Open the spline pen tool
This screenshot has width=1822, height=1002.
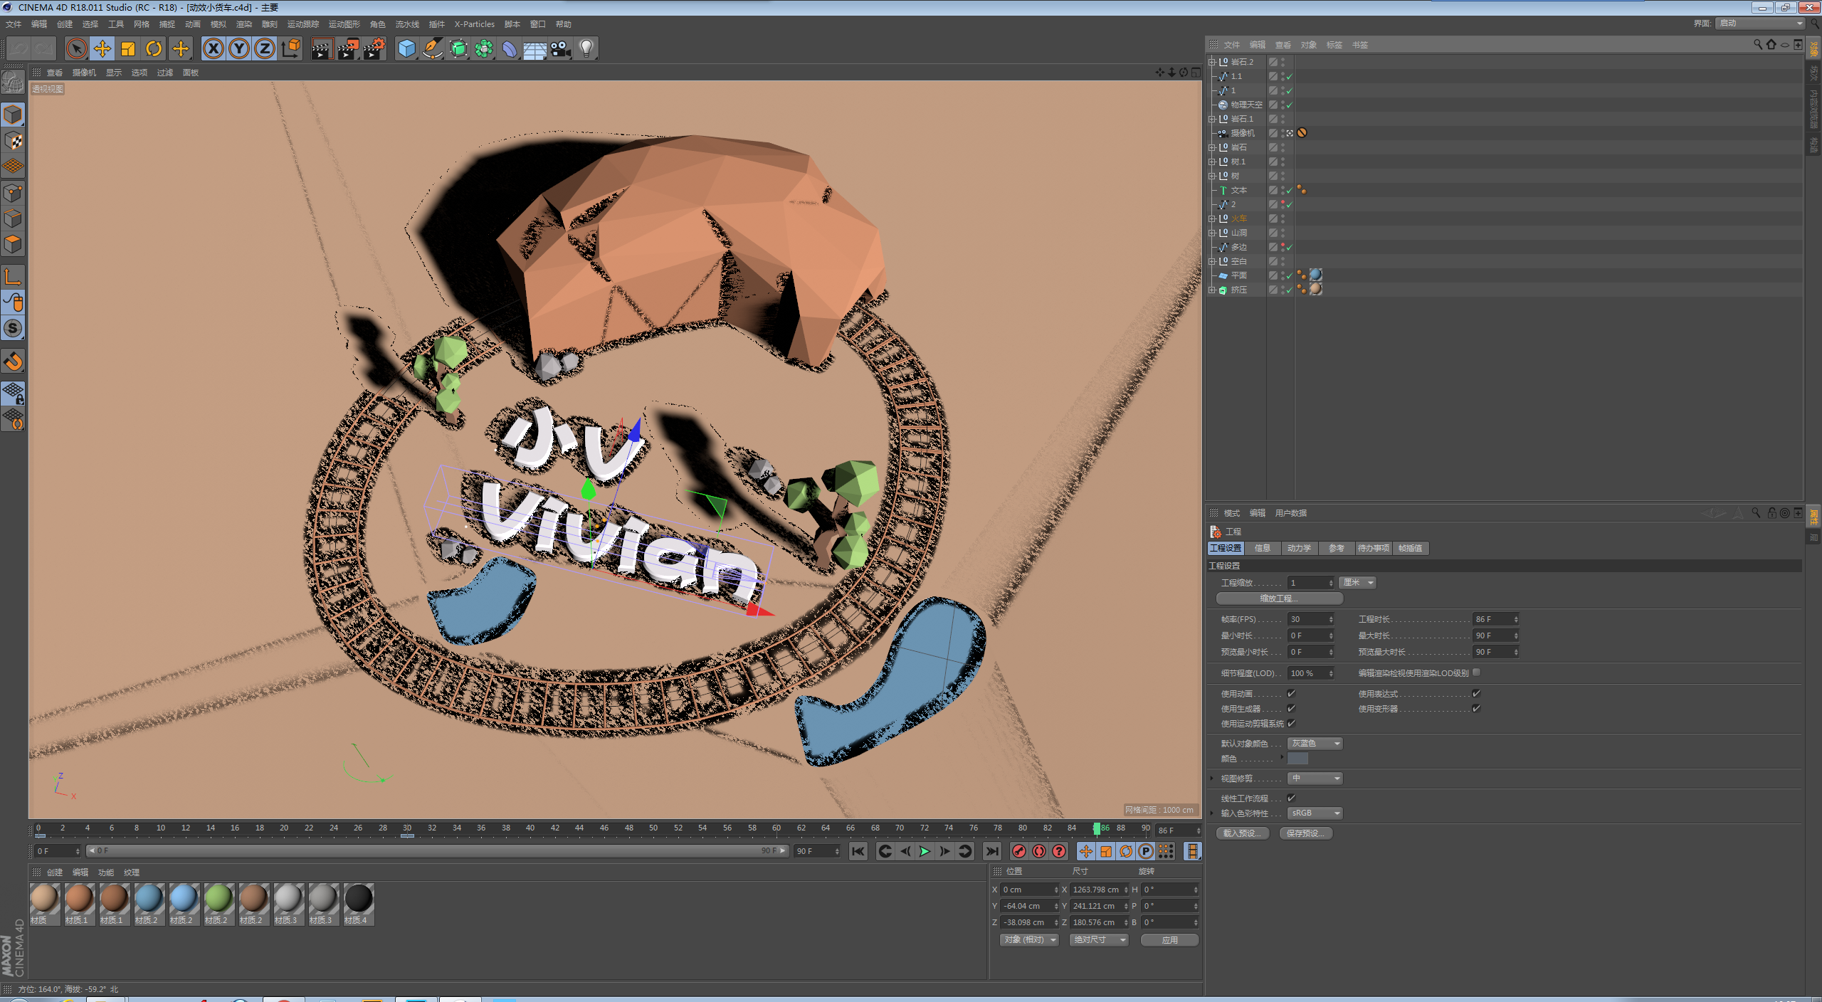[432, 48]
